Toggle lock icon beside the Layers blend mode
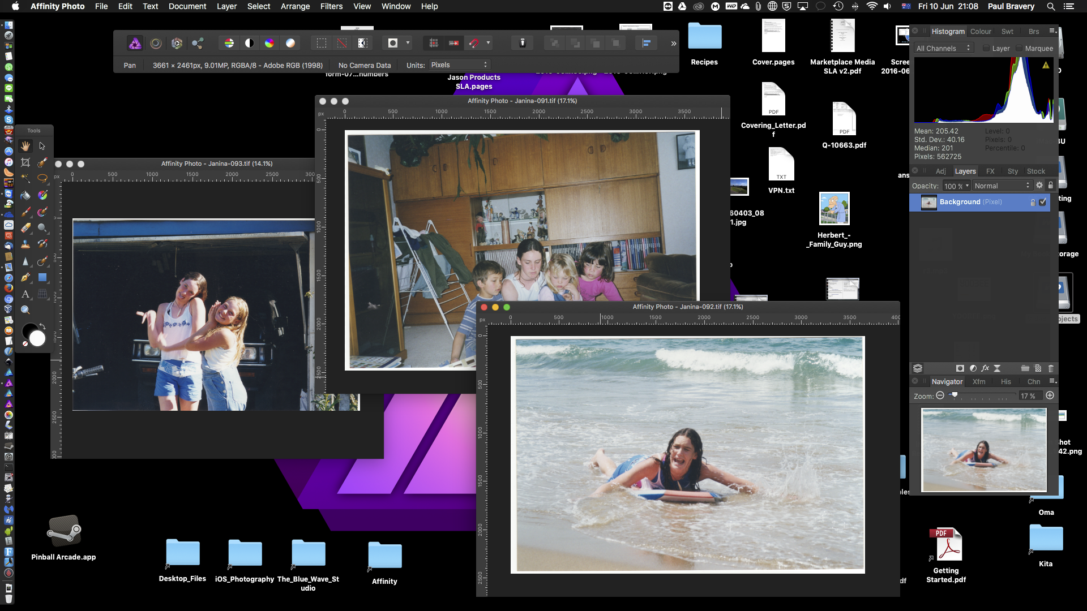Screen dimensions: 1087x611 pyautogui.click(x=1051, y=186)
